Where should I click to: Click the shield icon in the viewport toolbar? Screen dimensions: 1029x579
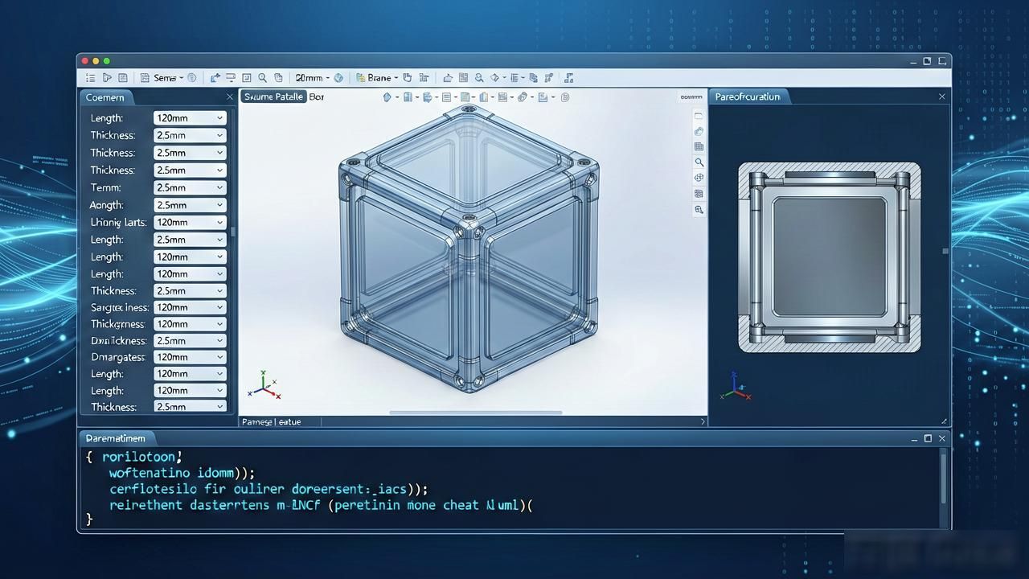pos(386,97)
